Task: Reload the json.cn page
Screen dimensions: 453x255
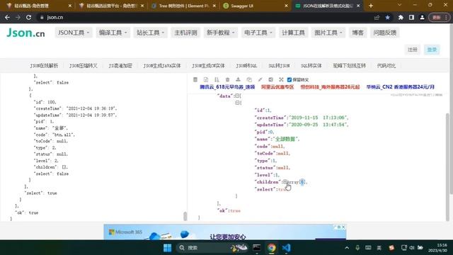Action: tap(28, 17)
